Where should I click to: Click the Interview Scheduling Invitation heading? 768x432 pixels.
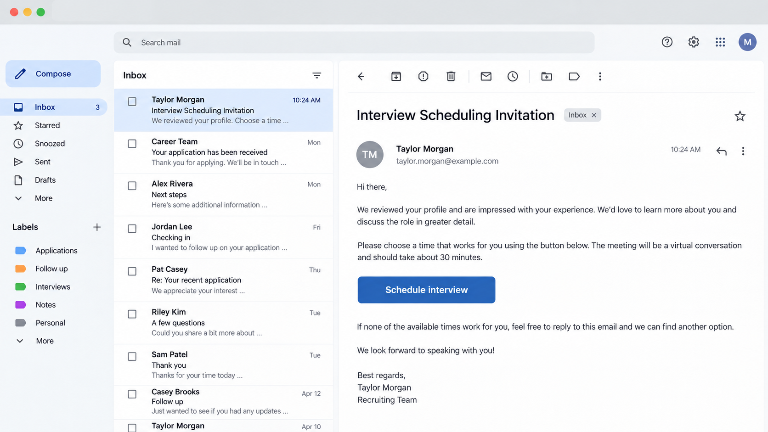pyautogui.click(x=455, y=115)
